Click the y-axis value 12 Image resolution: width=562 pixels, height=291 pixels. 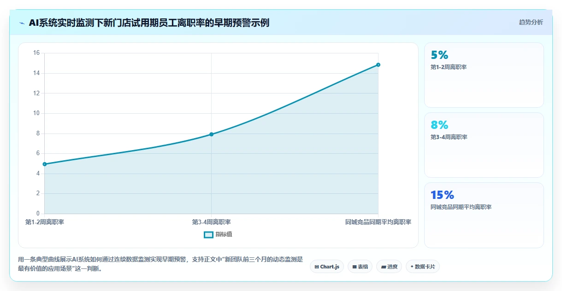click(x=36, y=93)
